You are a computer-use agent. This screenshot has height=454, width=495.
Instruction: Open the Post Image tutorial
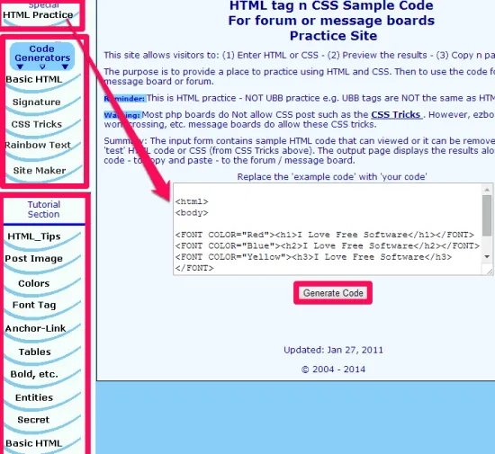34,259
